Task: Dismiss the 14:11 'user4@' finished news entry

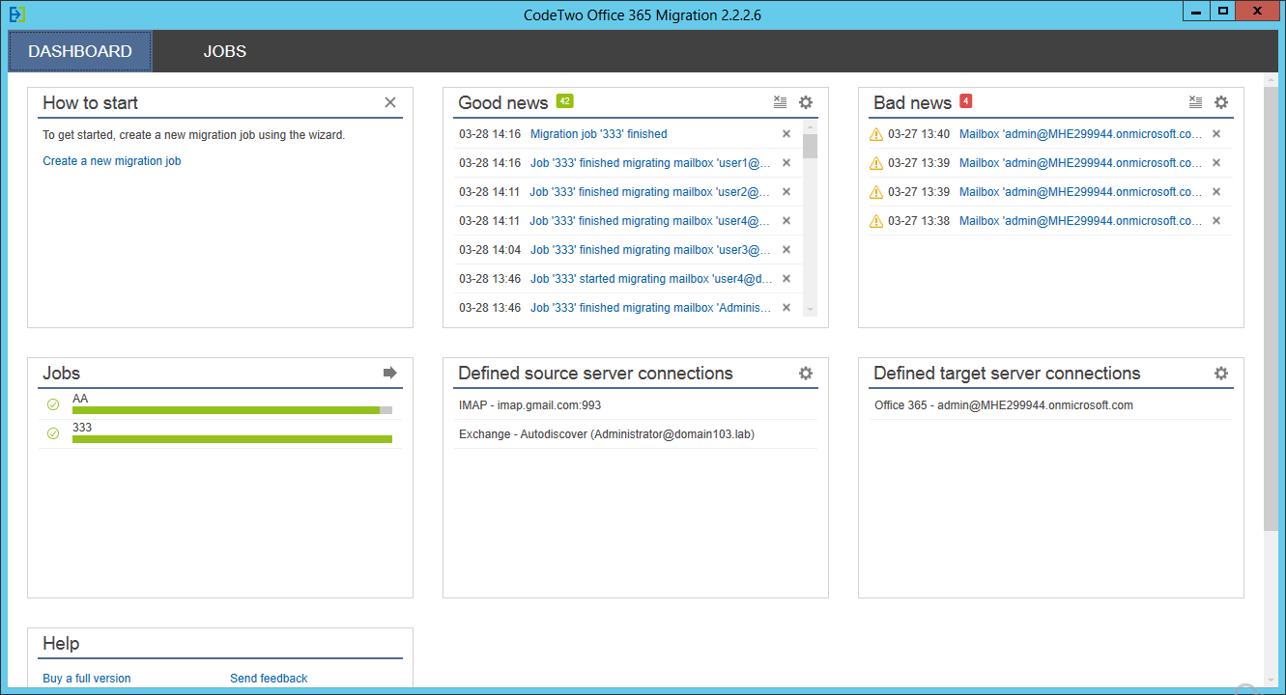Action: 786,221
